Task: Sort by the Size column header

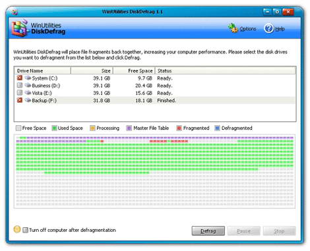Action: click(92, 70)
